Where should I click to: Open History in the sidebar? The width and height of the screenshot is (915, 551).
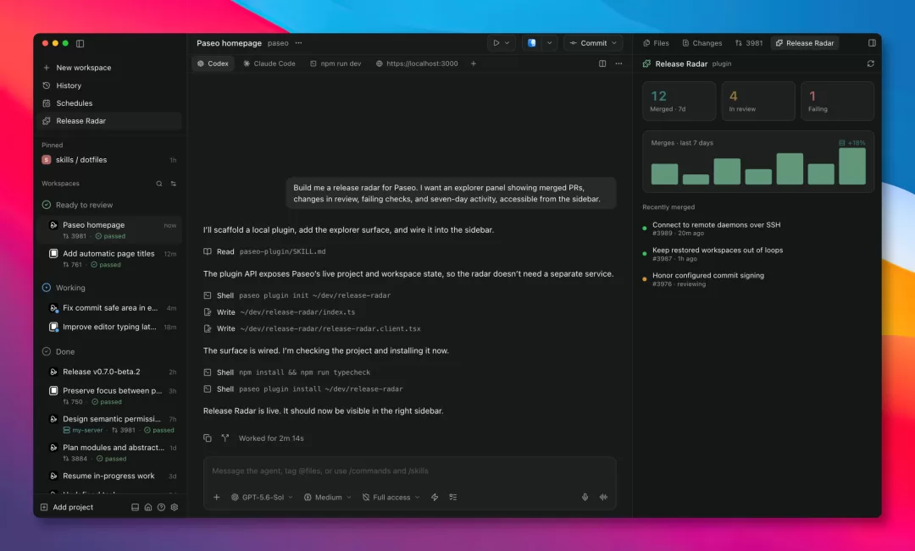[110, 85]
